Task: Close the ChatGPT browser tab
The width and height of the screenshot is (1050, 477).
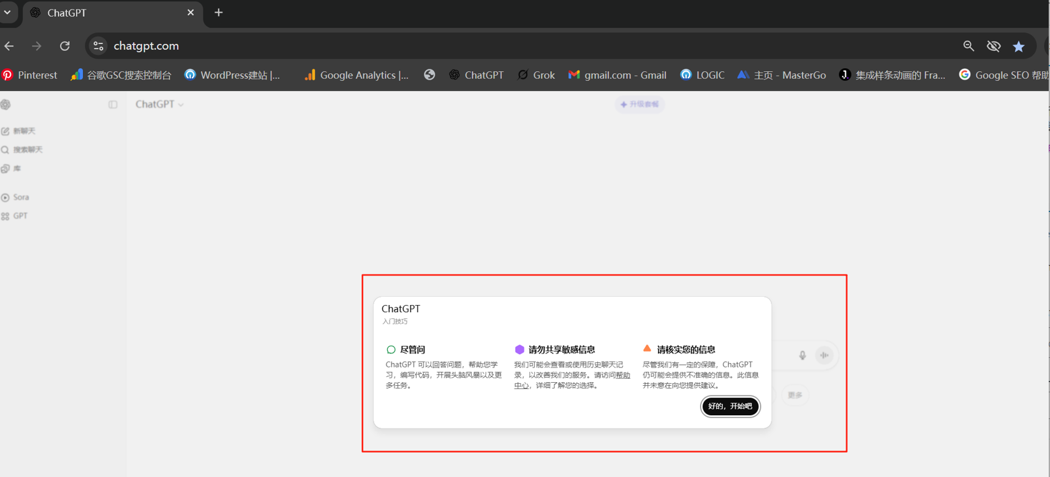Action: coord(191,13)
